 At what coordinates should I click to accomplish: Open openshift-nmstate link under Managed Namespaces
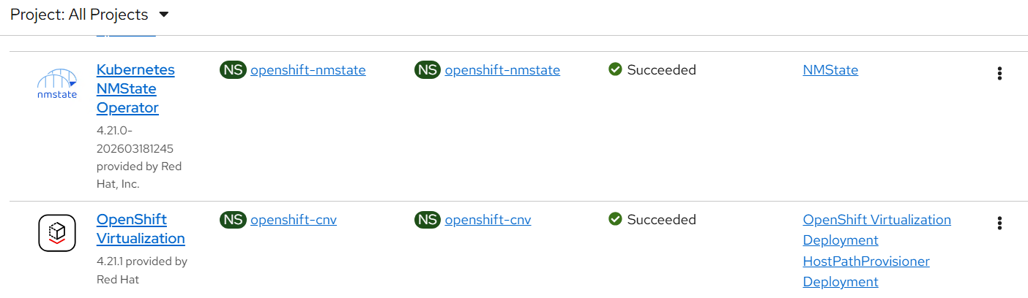point(502,70)
